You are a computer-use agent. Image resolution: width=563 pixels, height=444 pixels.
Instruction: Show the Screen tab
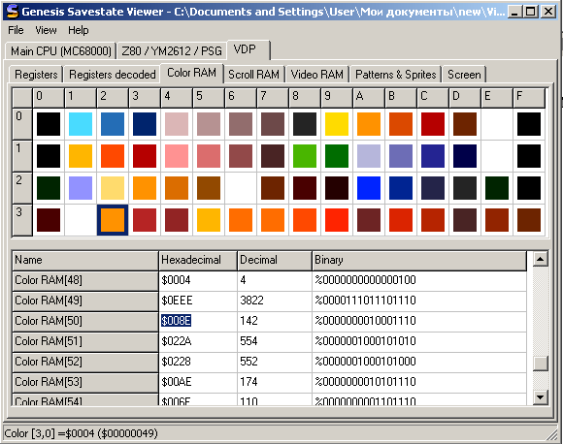click(464, 75)
